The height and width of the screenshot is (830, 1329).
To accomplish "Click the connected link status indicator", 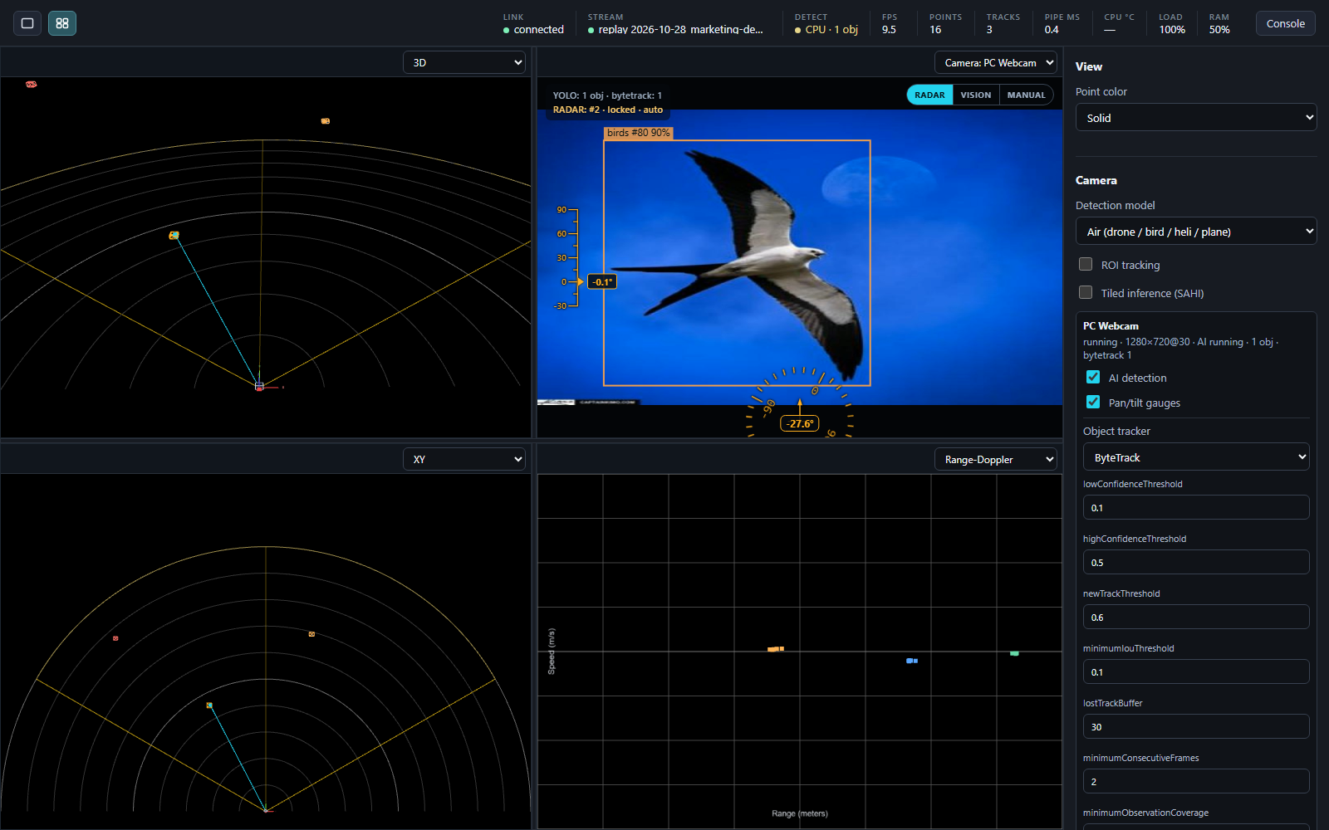I will pyautogui.click(x=533, y=29).
